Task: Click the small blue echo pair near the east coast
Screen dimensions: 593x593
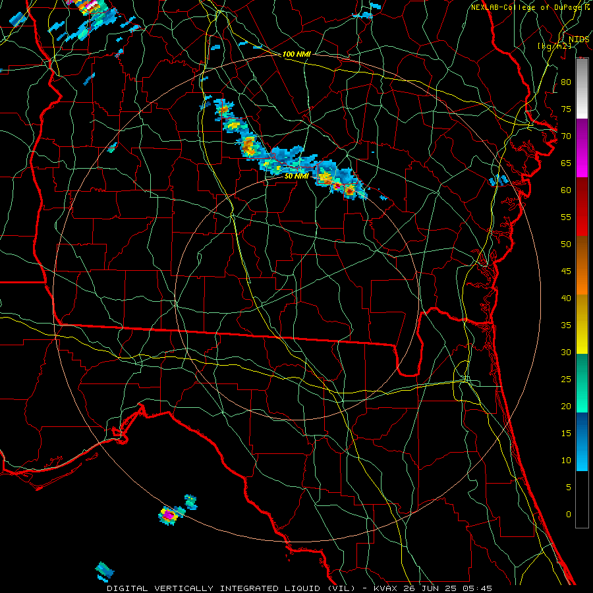Action: [x=499, y=181]
